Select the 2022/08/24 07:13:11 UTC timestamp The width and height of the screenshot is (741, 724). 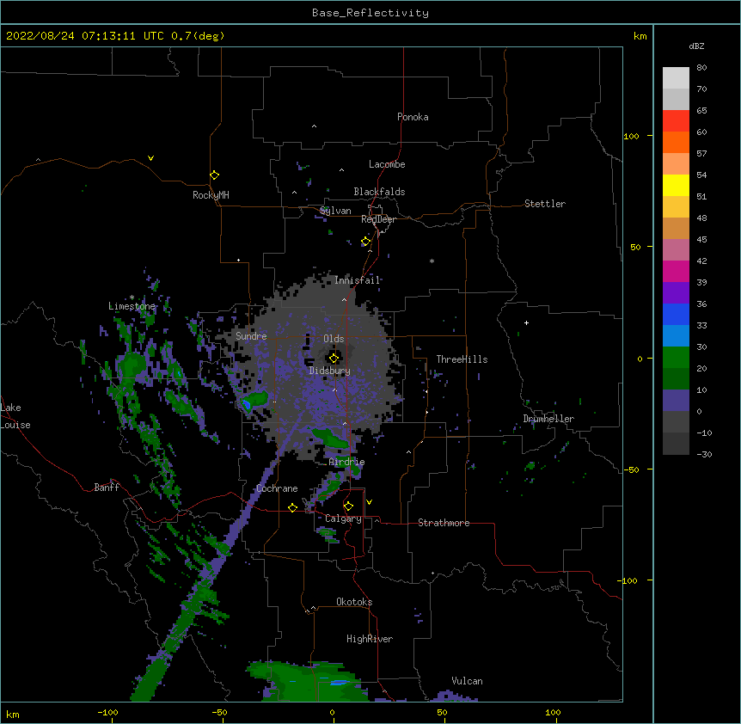coord(85,36)
